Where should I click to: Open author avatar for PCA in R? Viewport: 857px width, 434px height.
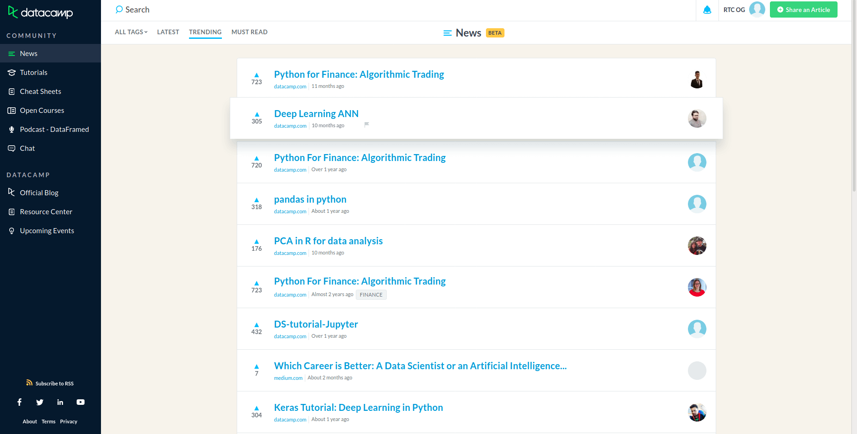(x=697, y=246)
